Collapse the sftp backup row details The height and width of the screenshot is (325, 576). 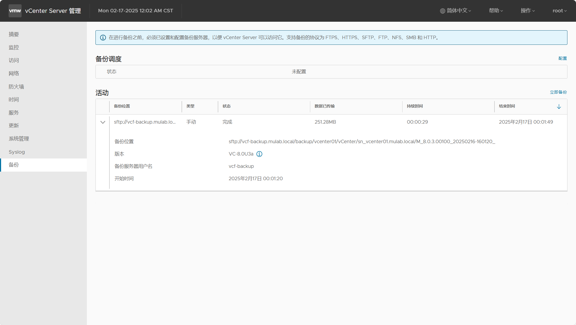(x=103, y=122)
